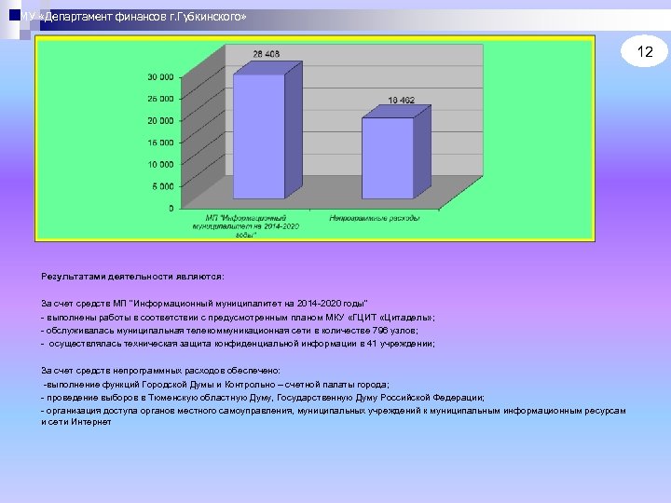Click the line about Городской Думы functions

click(x=216, y=384)
